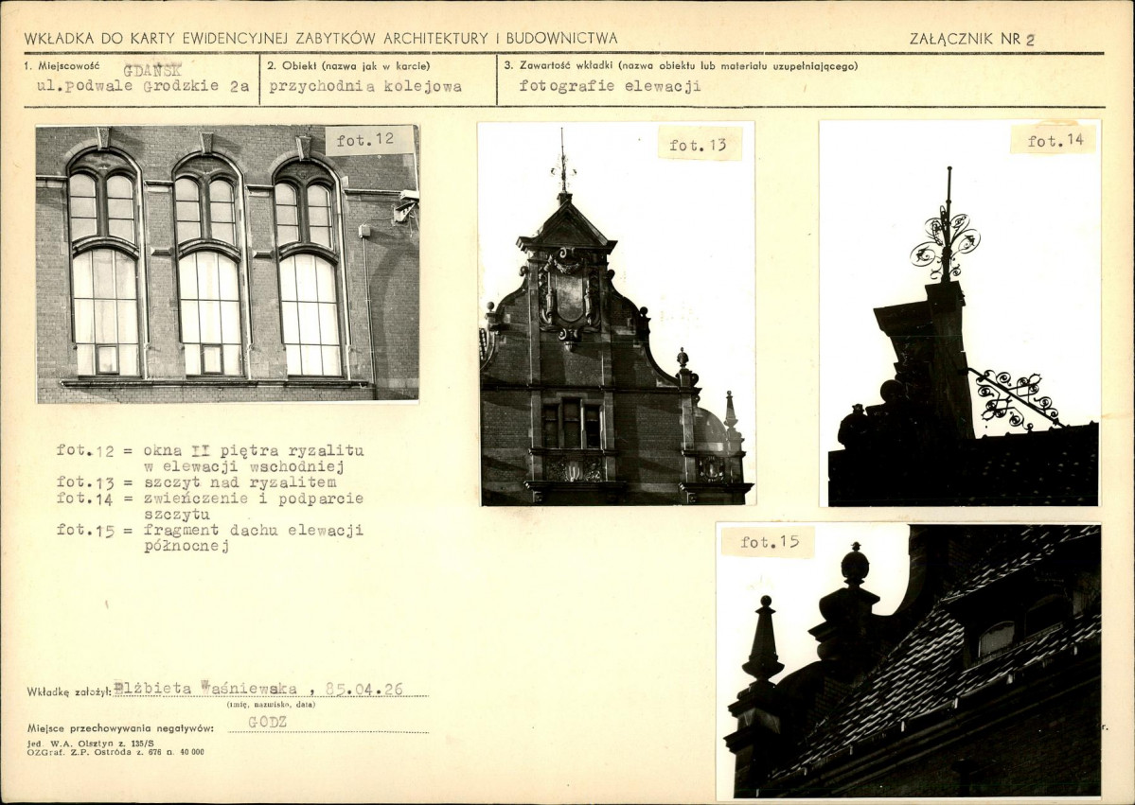Click the 'fot.12' label tag on photo
Image resolution: width=1135 pixels, height=805 pixels.
pyautogui.click(x=369, y=140)
